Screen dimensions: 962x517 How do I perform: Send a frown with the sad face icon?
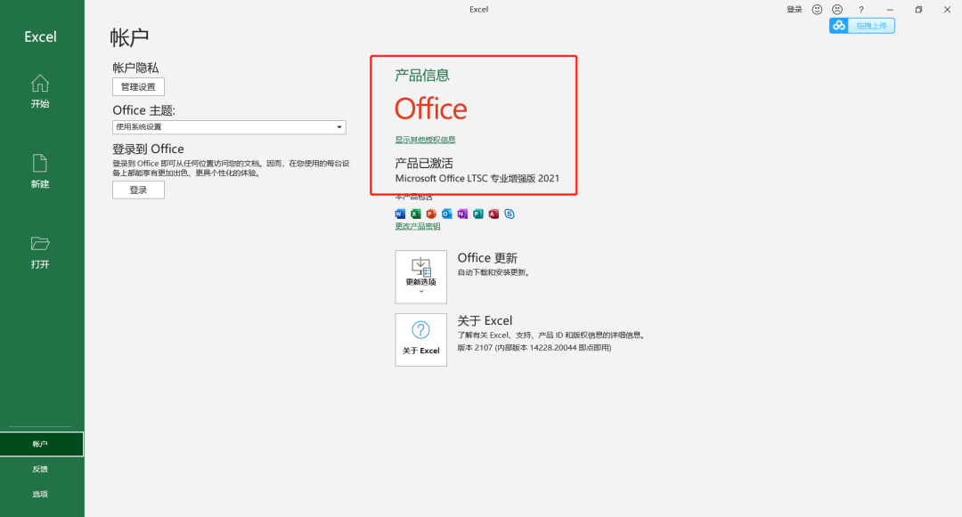coord(837,9)
